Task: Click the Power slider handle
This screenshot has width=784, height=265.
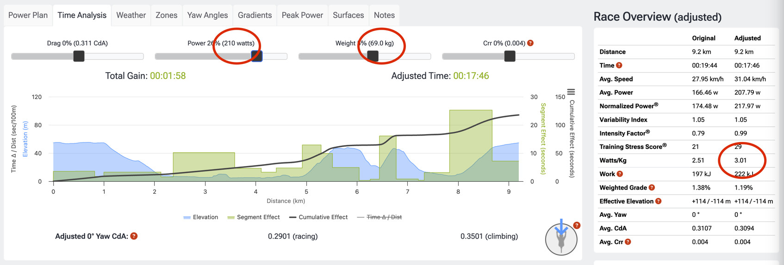Action: [257, 56]
